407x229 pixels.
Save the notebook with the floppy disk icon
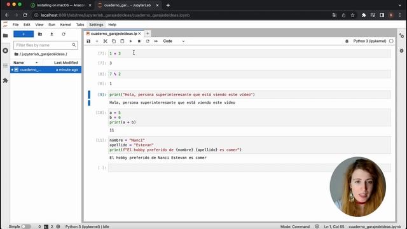tap(88, 41)
